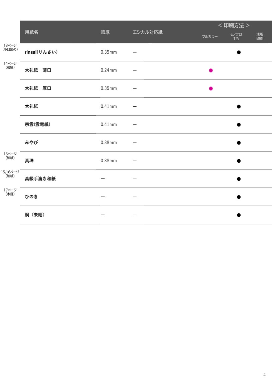Click the black dot in the 宗雲(雲竜紙) row
272x385 pixels.
pos(239,125)
